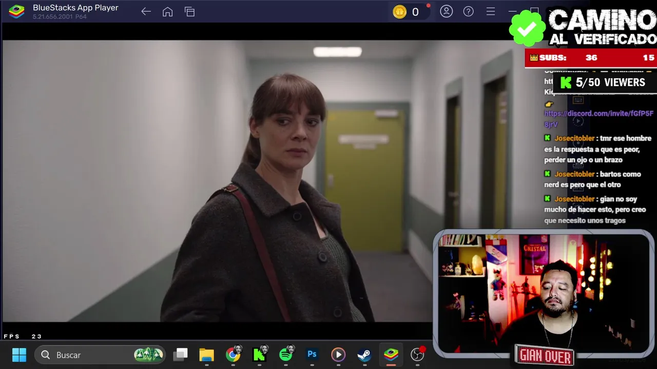Click the FPS 23 counter
The image size is (657, 369).
(x=23, y=336)
